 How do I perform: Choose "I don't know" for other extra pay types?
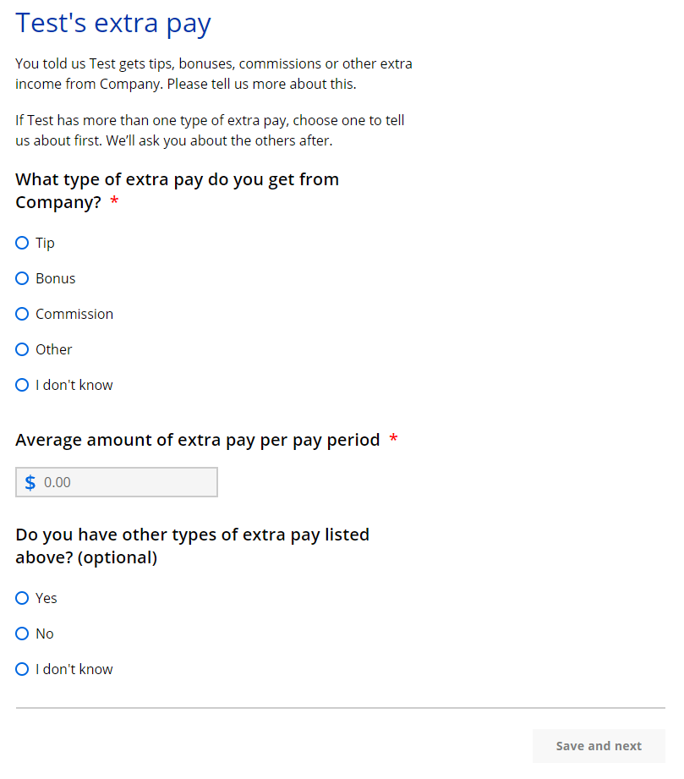point(22,669)
